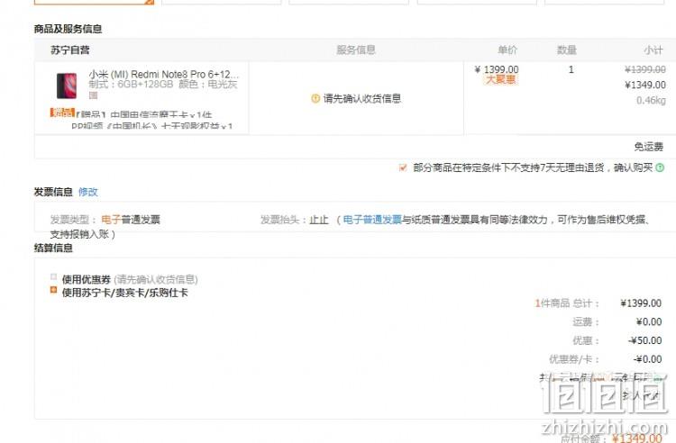Click the 制式：6GB+128GB 颜色：电光灰 specification
This screenshot has width=676, height=443.
163,85
